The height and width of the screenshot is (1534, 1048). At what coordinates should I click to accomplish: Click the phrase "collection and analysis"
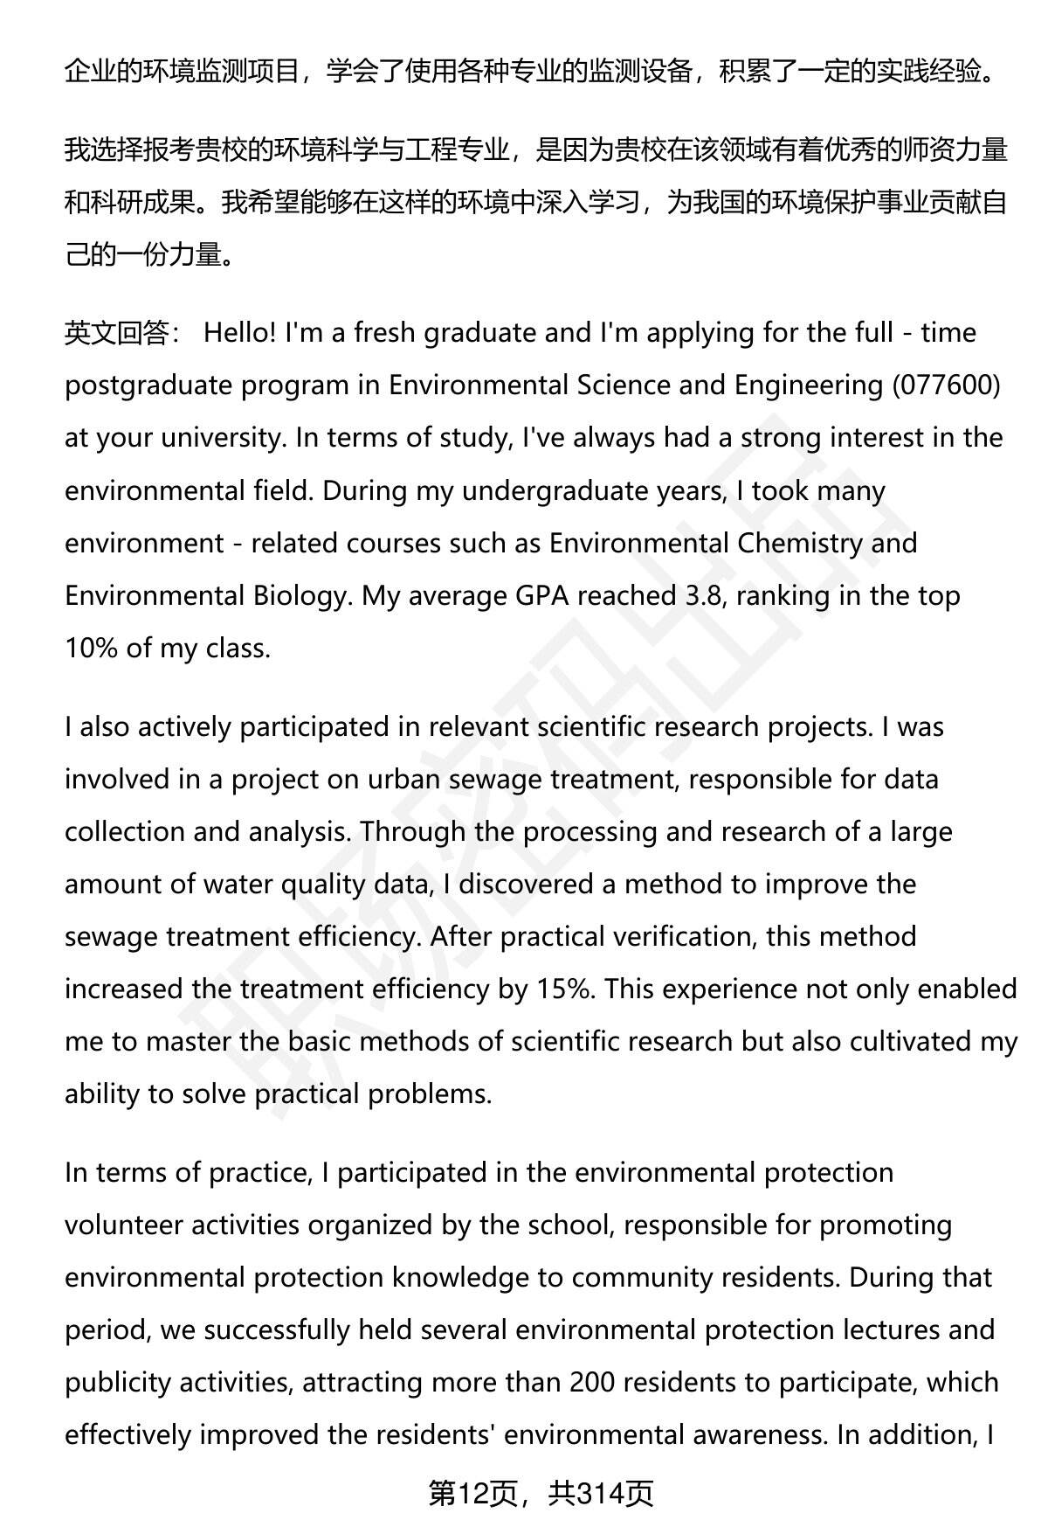pos(204,832)
